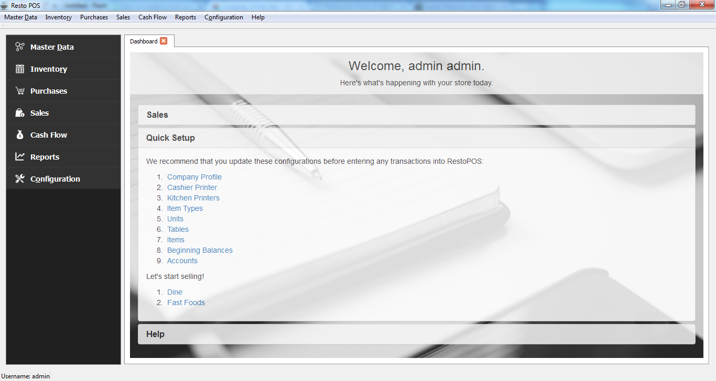Viewport: 716px width, 381px height.
Task: Click the 'Let's start selling!' text
Action: click(175, 276)
